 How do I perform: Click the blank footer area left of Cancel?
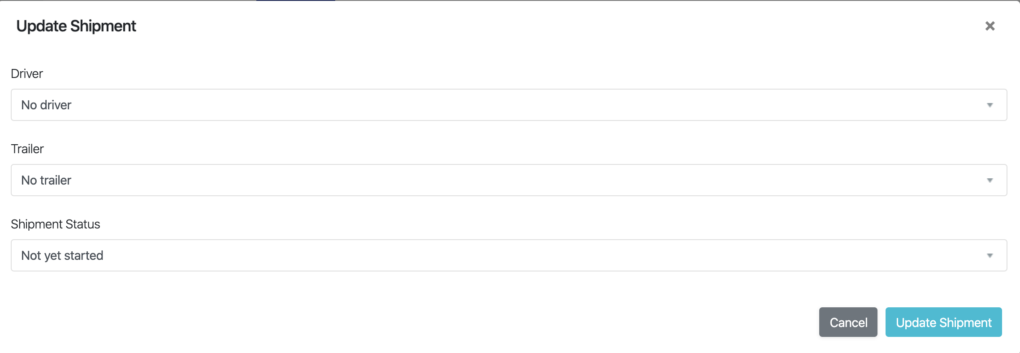point(403,322)
